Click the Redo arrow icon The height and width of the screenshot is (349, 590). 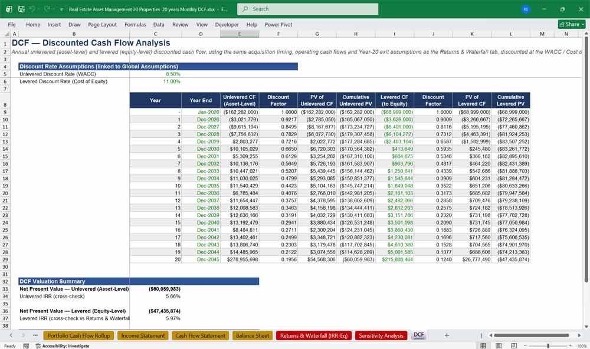coord(47,9)
